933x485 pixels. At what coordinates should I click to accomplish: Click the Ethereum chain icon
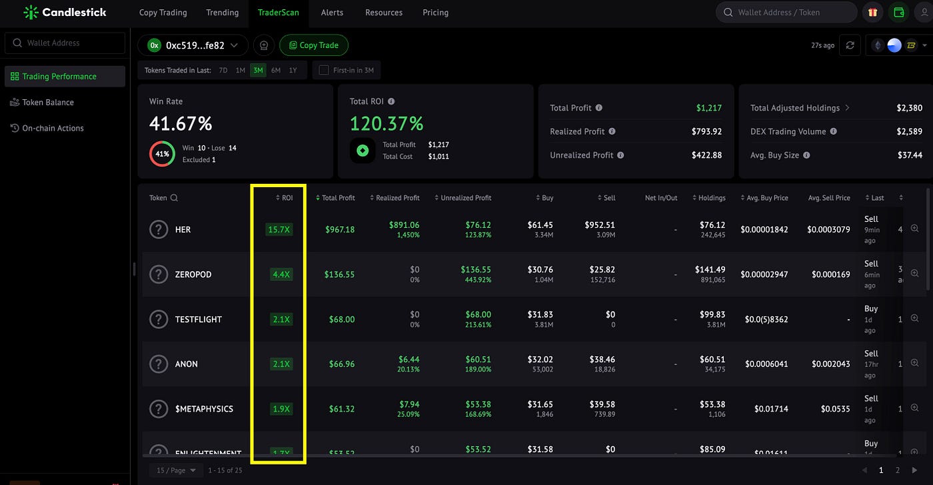(878, 45)
